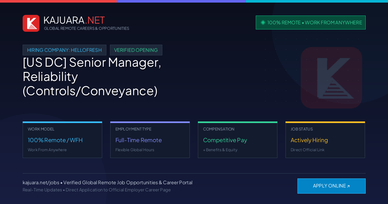Click the Apply Online button
Image resolution: width=388 pixels, height=204 pixels.
tap(331, 186)
